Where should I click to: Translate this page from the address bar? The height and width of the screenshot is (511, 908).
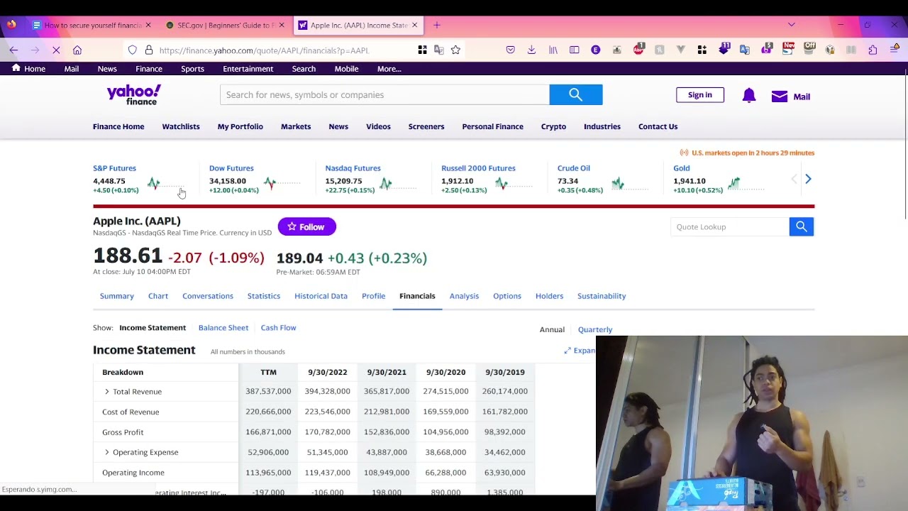coord(439,50)
